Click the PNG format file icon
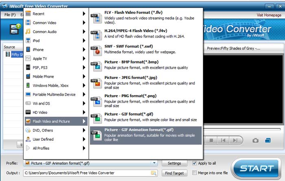285x181 pixels. point(96,101)
